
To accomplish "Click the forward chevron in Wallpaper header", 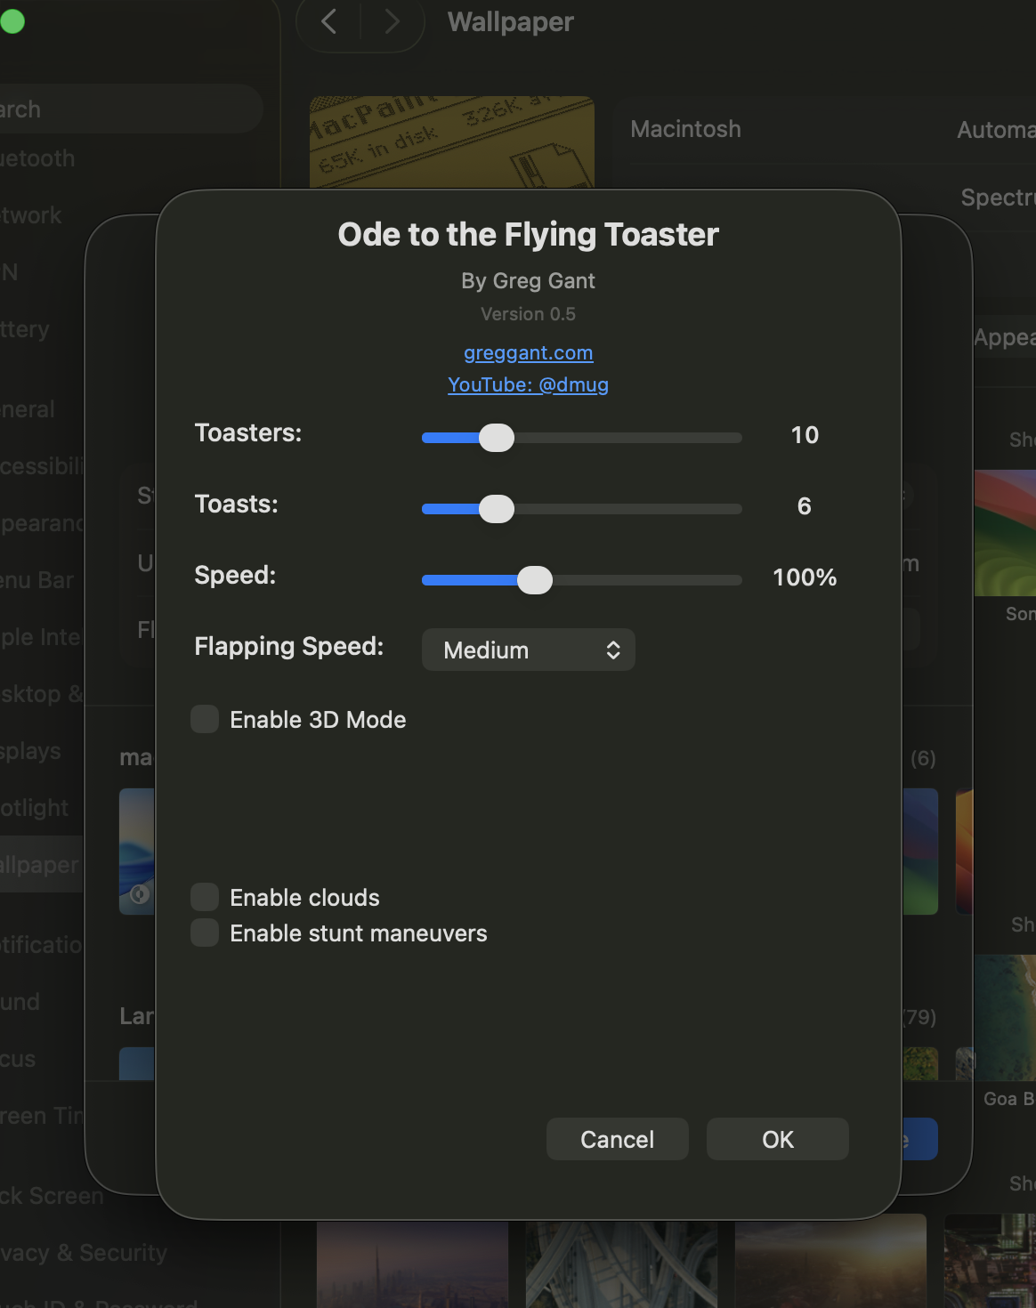I will [392, 21].
